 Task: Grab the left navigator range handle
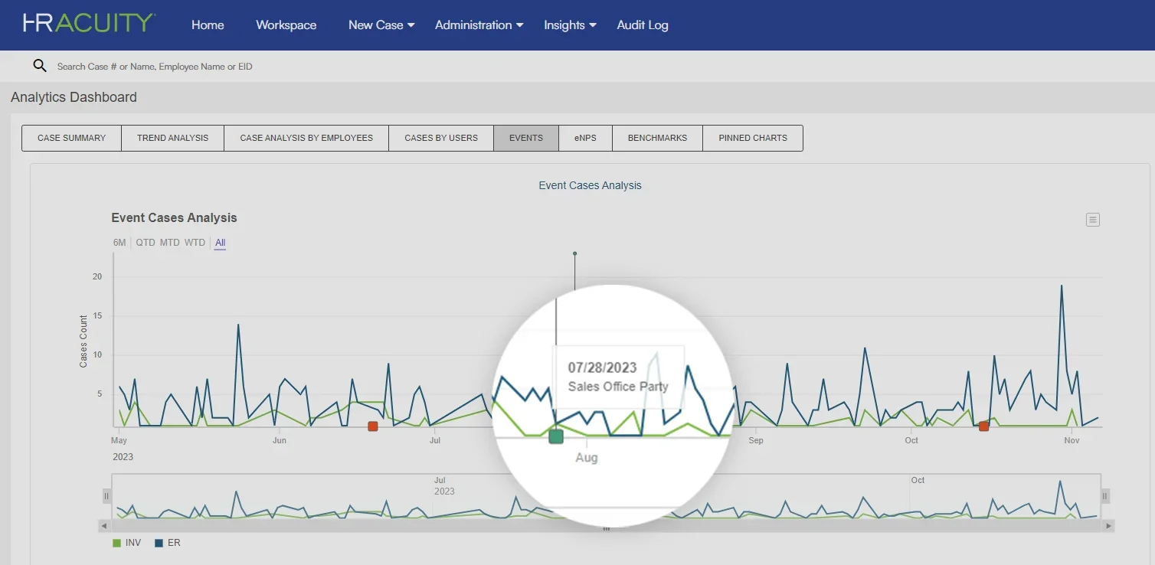pyautogui.click(x=107, y=496)
